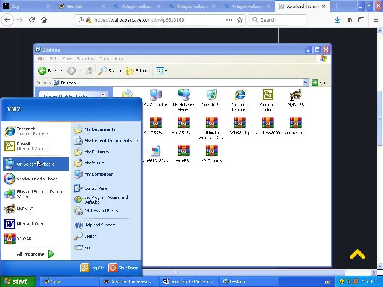Screen dimensions: 383x287
Task: Open Microsoft Outlook icon in Desktop window
Action: (x=267, y=100)
